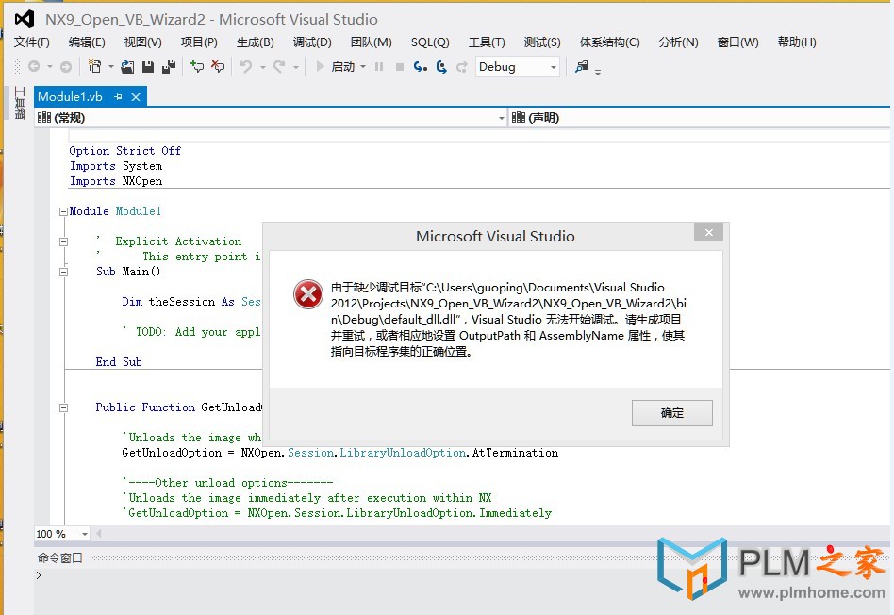Click the Visual Studio logo icon
Screen dimensions: 894x615
tap(24, 20)
